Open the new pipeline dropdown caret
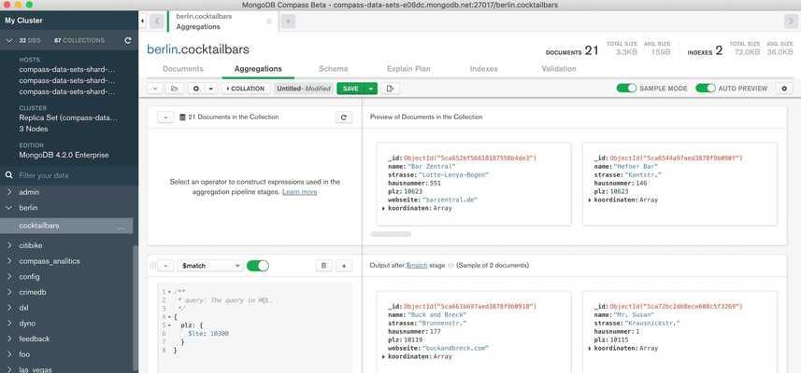Screen dimensions: 801x373 tap(210, 89)
